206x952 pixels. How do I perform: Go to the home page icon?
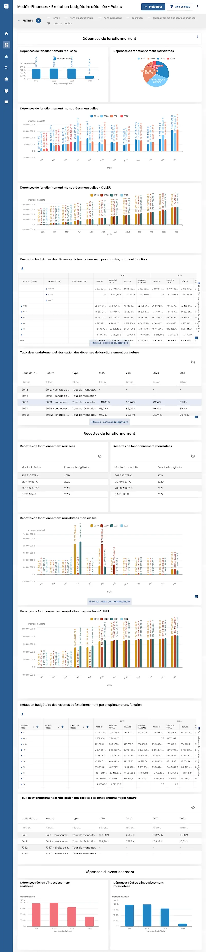(6, 33)
